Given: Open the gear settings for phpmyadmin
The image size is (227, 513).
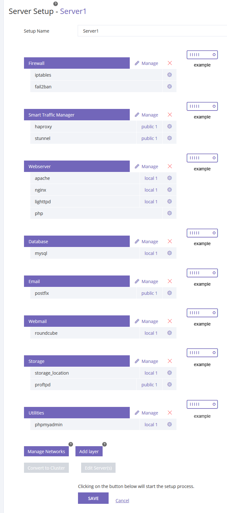Looking at the screenshot, I should tap(170, 424).
